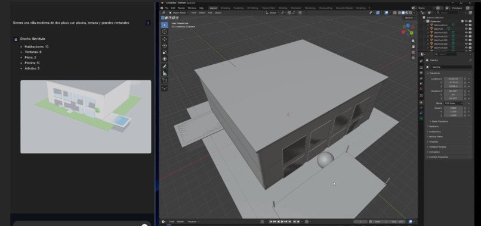The height and width of the screenshot is (226, 481).
Task: Toggle X-ray mode in viewport header
Action: click(395, 13)
